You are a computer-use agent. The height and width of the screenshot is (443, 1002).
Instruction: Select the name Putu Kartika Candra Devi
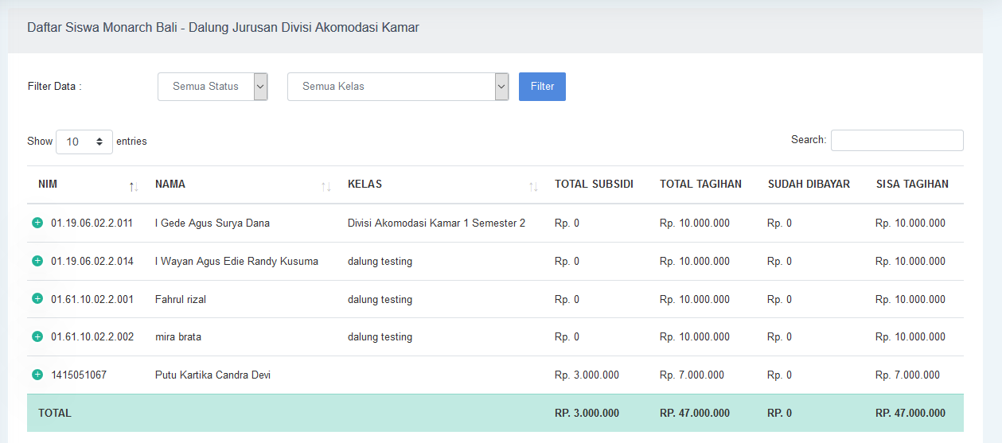pos(212,375)
